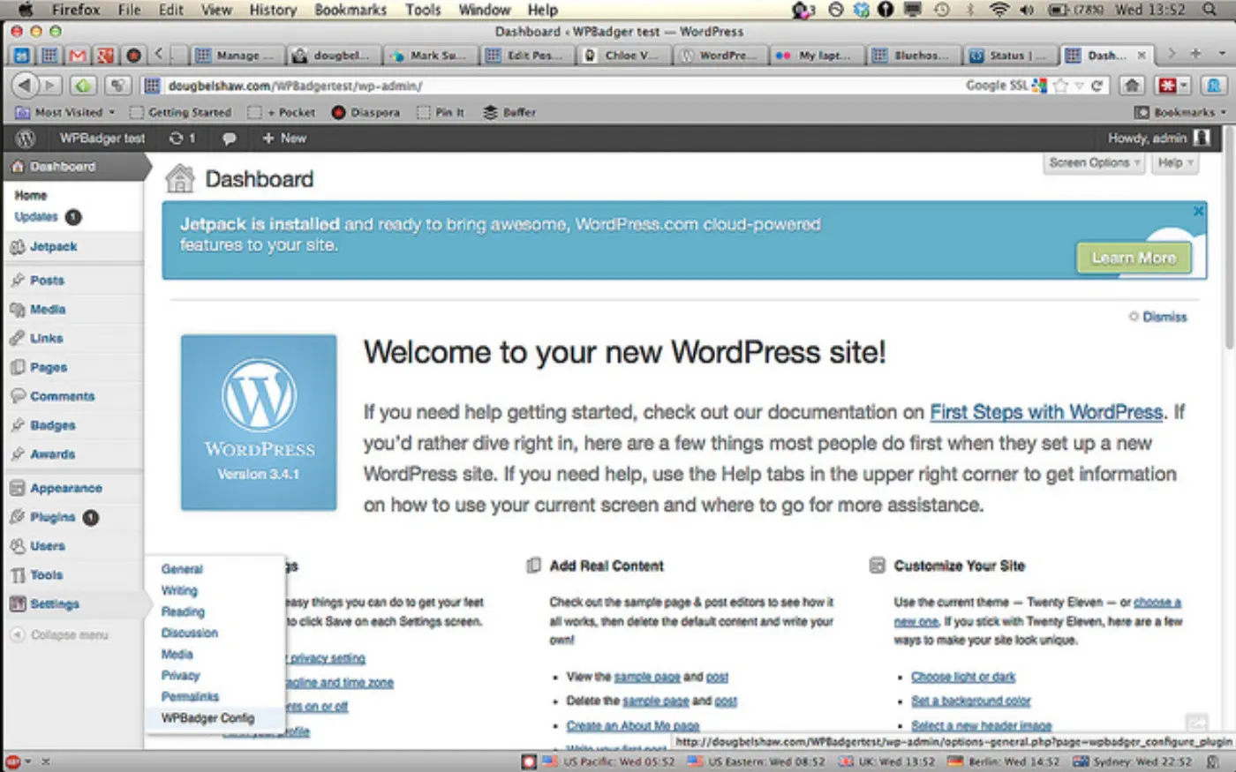Open the Links menu in the sidebar
This screenshot has width=1236, height=772.
pyautogui.click(x=46, y=339)
